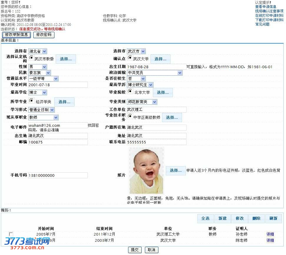Select the 北京大学 radio button
The image size is (286, 255).
click(130, 91)
